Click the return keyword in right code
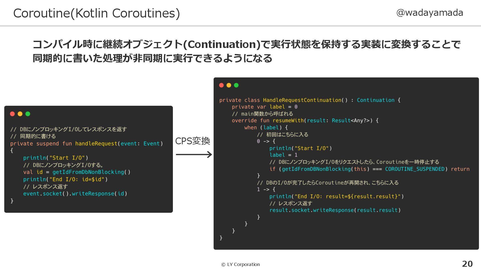This screenshot has width=481, height=270. coord(460,169)
